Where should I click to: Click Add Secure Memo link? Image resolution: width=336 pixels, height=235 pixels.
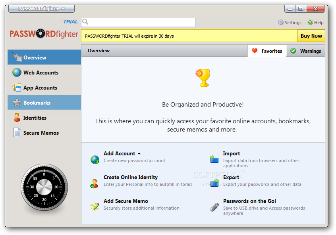[126, 201]
